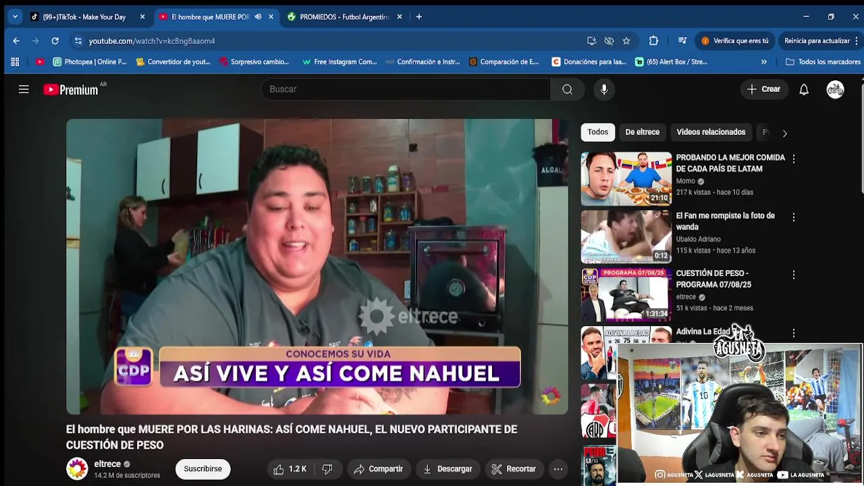Reload the YouTube page

coord(55,40)
